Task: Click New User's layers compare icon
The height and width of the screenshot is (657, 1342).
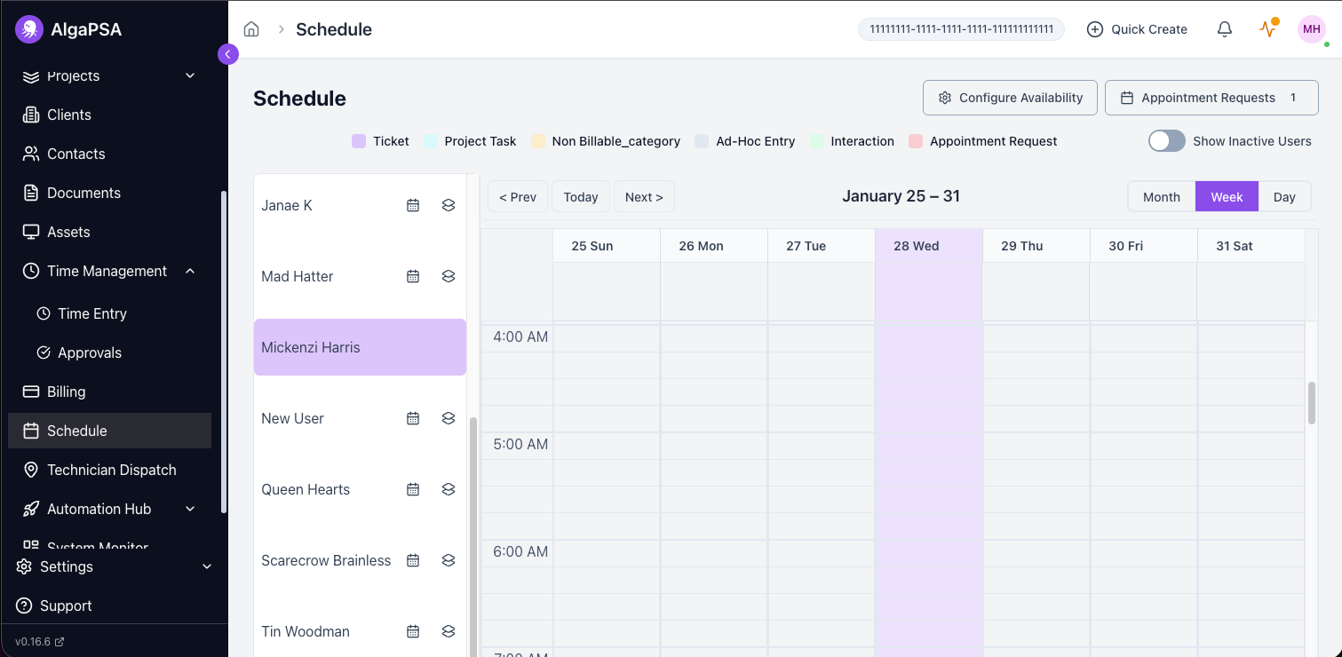Action: click(449, 418)
